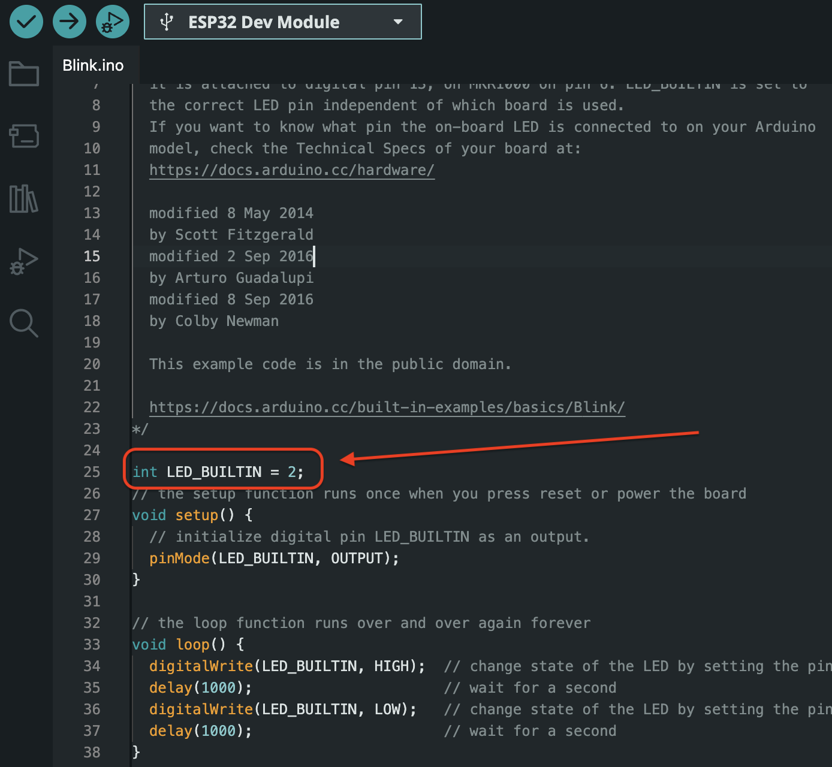832x767 pixels.
Task: Click 'by Colby Newman' comment line
Action: pyautogui.click(x=214, y=321)
